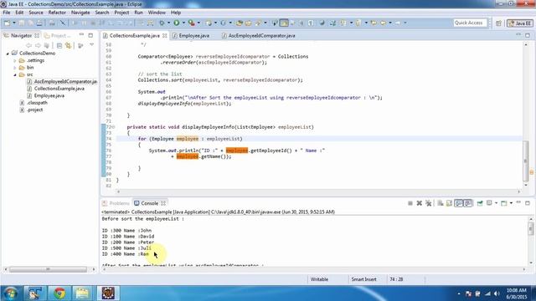536x301 pixels.
Task: Toggle Mark Occurrences in the toolbar
Action: [x=284, y=23]
